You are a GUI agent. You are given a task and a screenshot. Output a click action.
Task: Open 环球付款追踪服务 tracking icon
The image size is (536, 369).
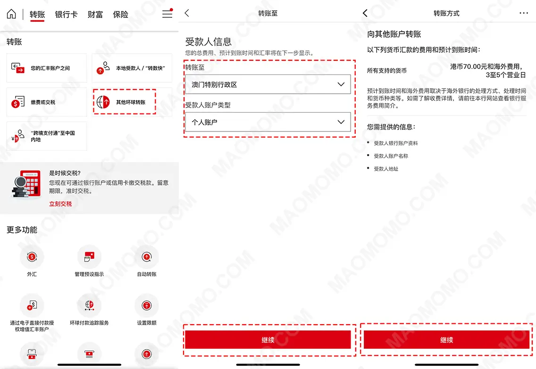(x=89, y=306)
